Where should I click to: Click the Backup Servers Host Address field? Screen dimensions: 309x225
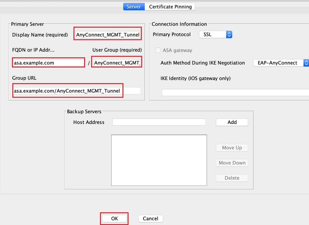(159, 122)
